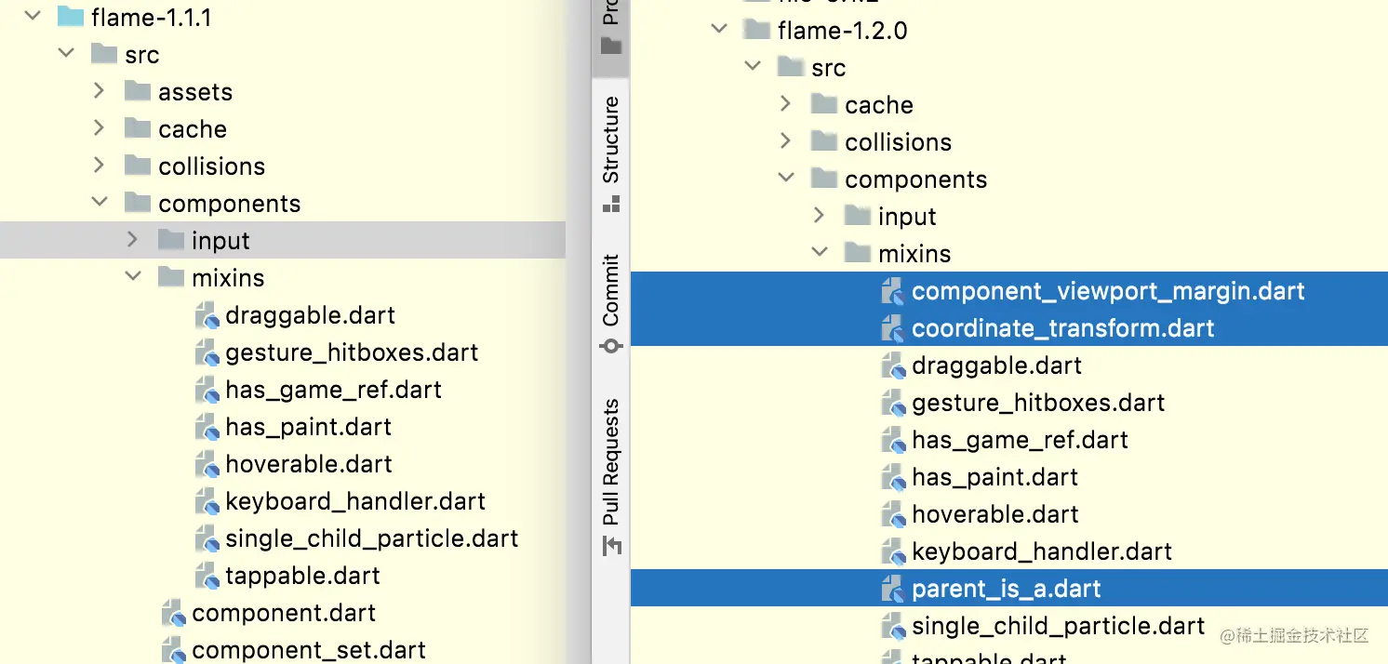Screen dimensions: 1388x664
Task: Click the left mixins folder icon
Action: point(171,277)
